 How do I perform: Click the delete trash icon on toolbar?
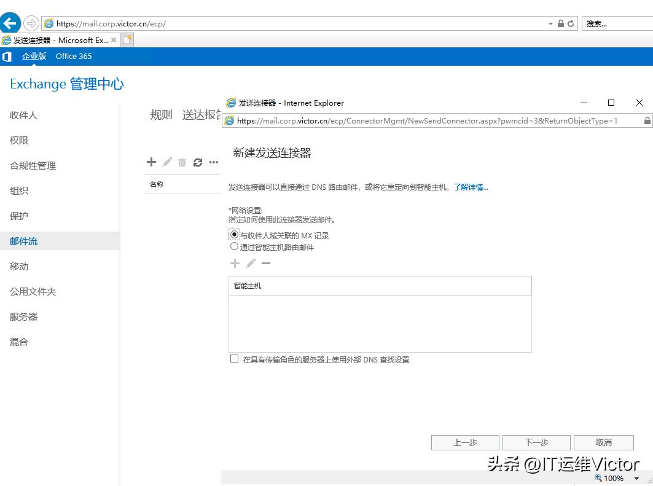coord(182,162)
